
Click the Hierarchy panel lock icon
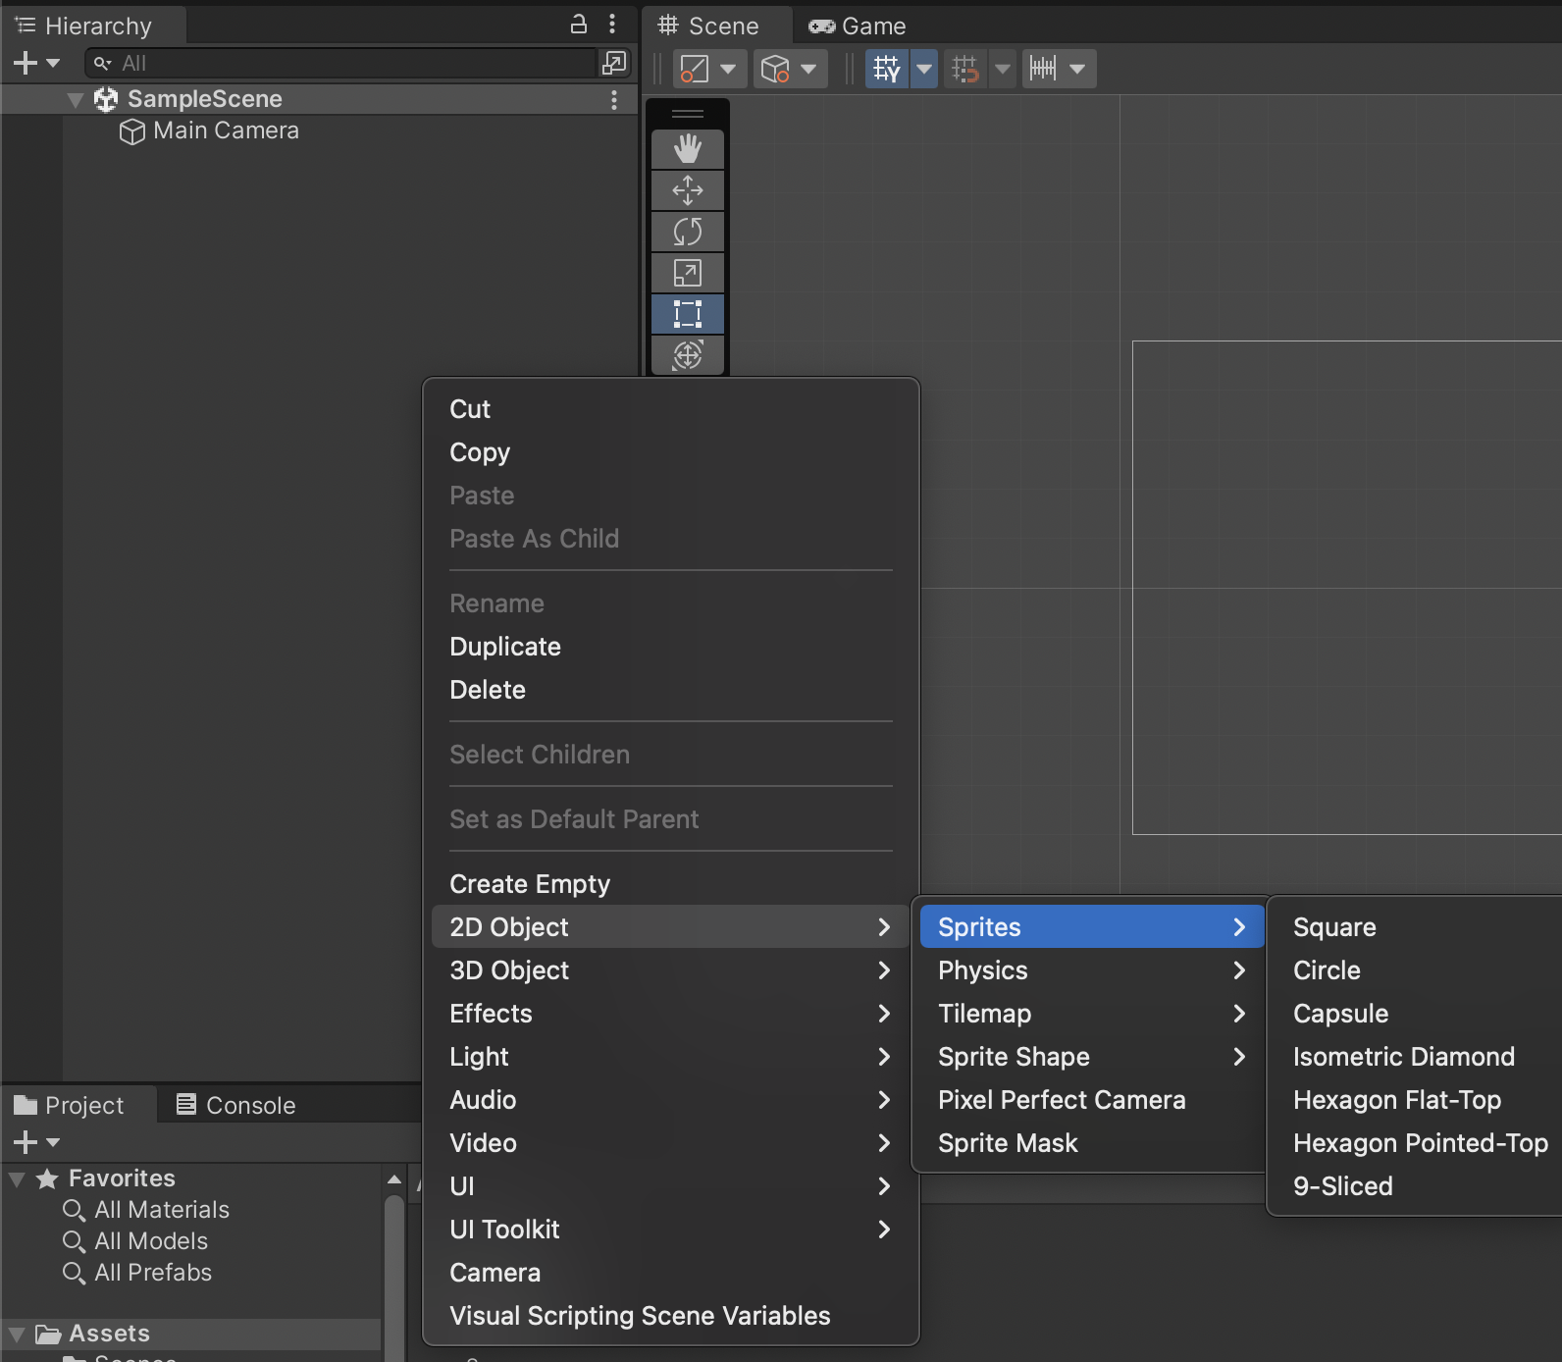click(579, 25)
